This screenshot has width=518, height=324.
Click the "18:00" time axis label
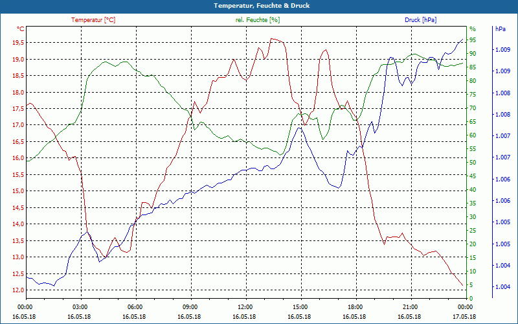355,307
